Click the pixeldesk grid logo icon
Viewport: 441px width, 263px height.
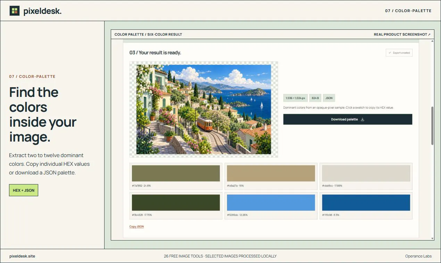(15, 11)
